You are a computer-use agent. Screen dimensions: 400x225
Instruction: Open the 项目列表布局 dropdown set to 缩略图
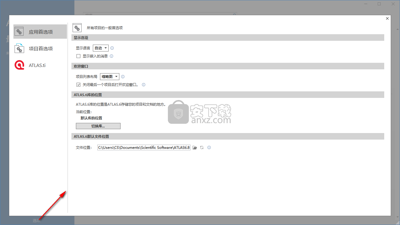[110, 76]
